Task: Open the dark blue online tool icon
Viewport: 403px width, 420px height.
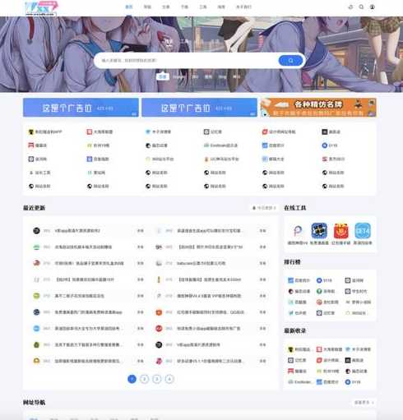Action: [x=319, y=231]
